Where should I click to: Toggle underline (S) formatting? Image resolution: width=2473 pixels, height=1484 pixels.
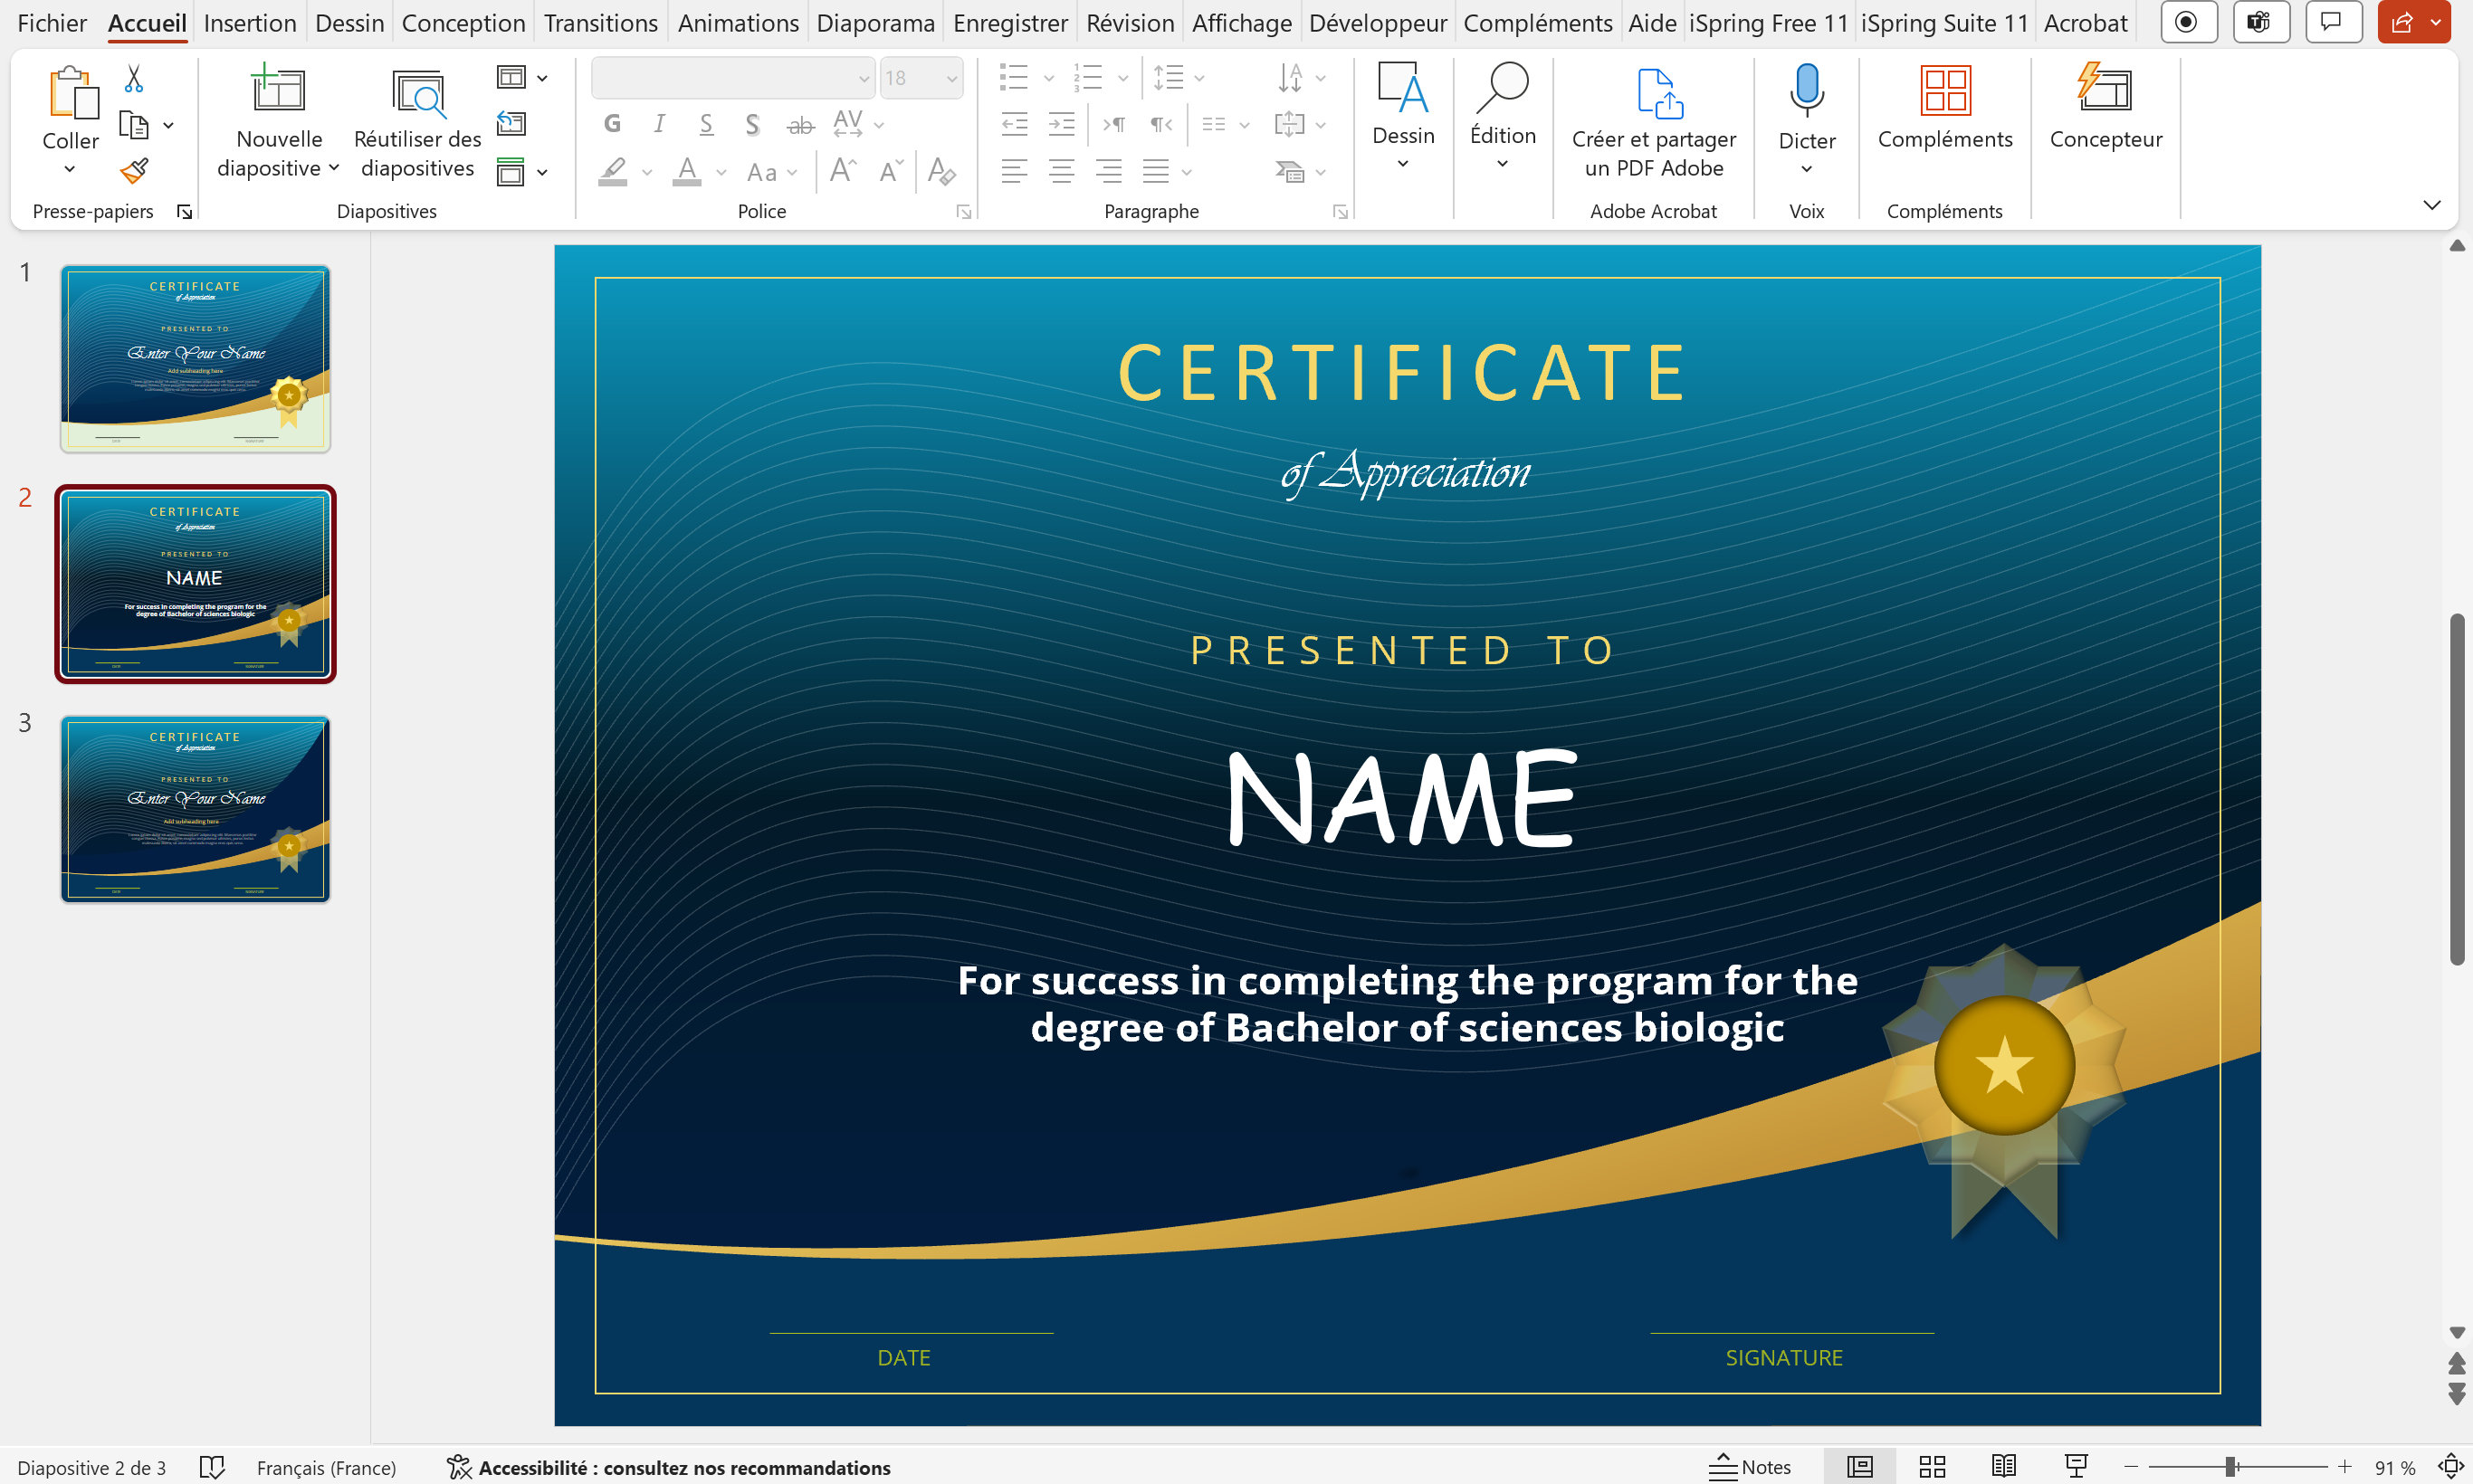coord(706,124)
